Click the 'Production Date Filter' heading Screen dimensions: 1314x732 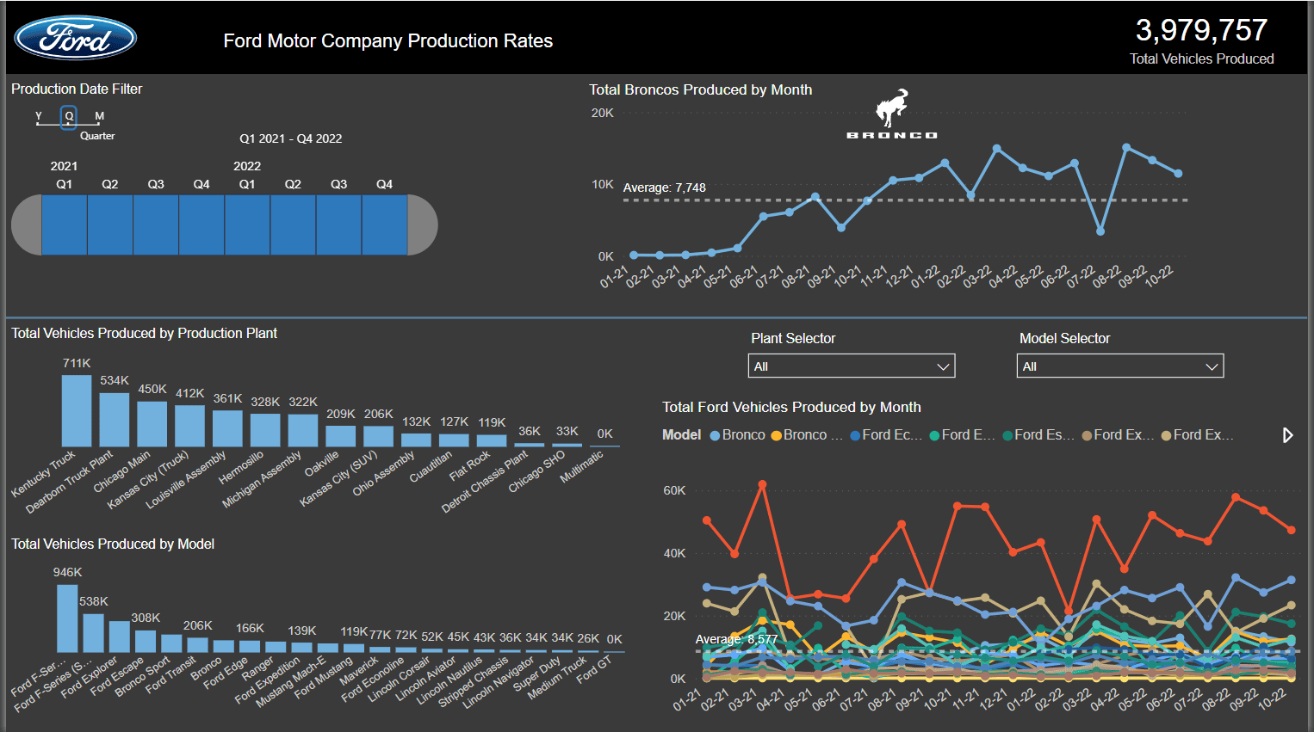(77, 89)
